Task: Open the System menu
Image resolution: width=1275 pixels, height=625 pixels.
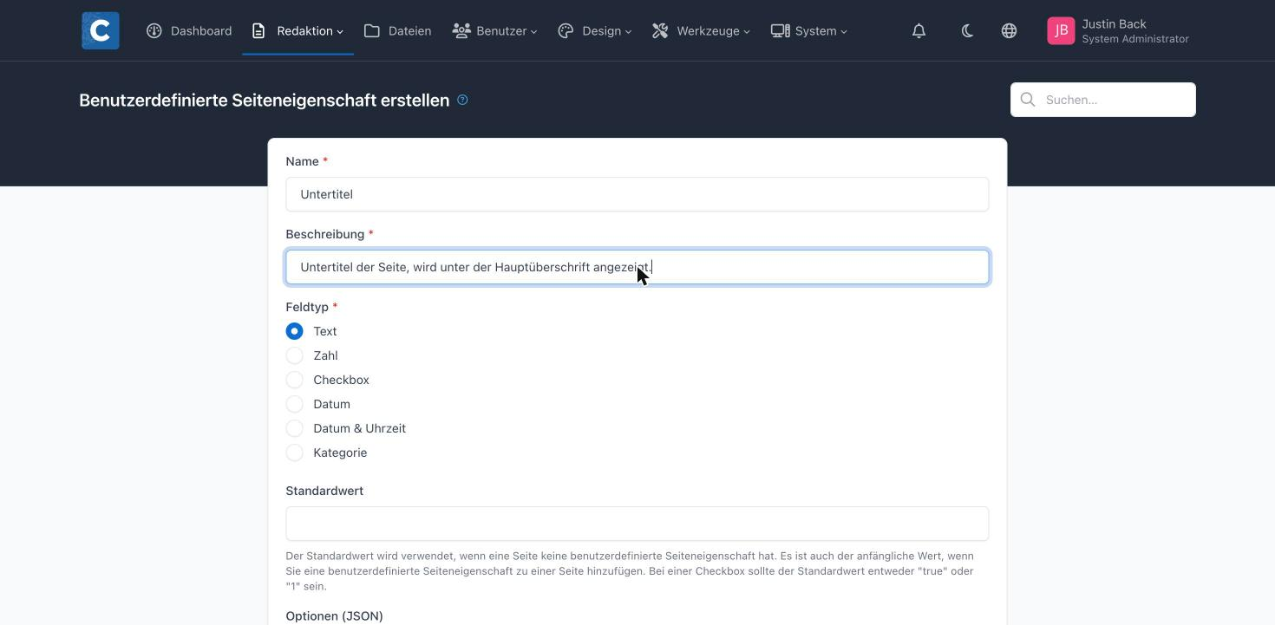Action: 808,30
